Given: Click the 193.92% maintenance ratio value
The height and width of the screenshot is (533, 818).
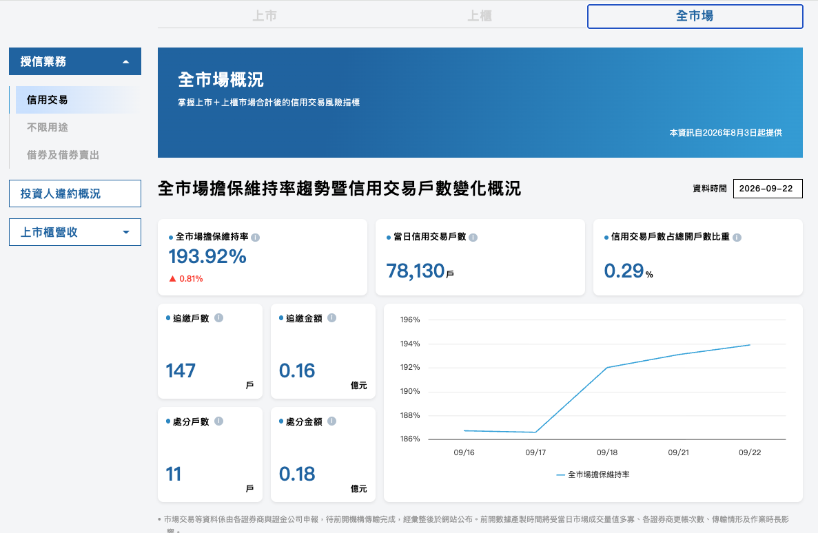Looking at the screenshot, I should (207, 257).
